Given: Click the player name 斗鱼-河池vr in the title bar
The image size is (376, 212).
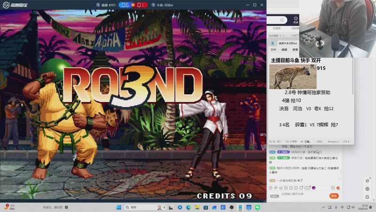Looking at the screenshot, I should (x=165, y=5).
